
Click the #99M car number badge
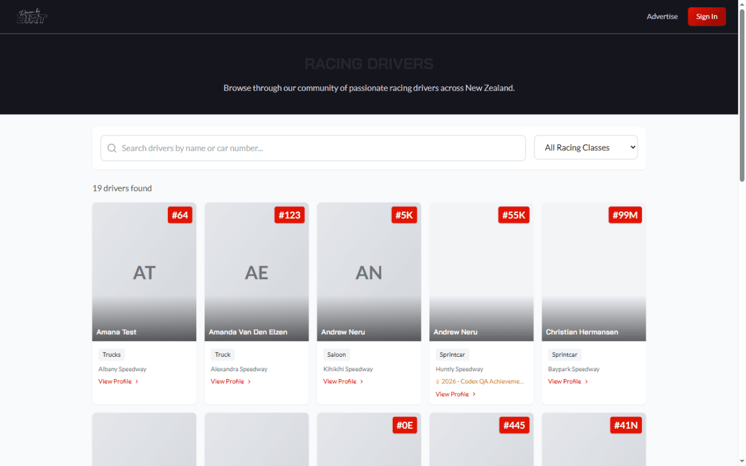tap(625, 215)
